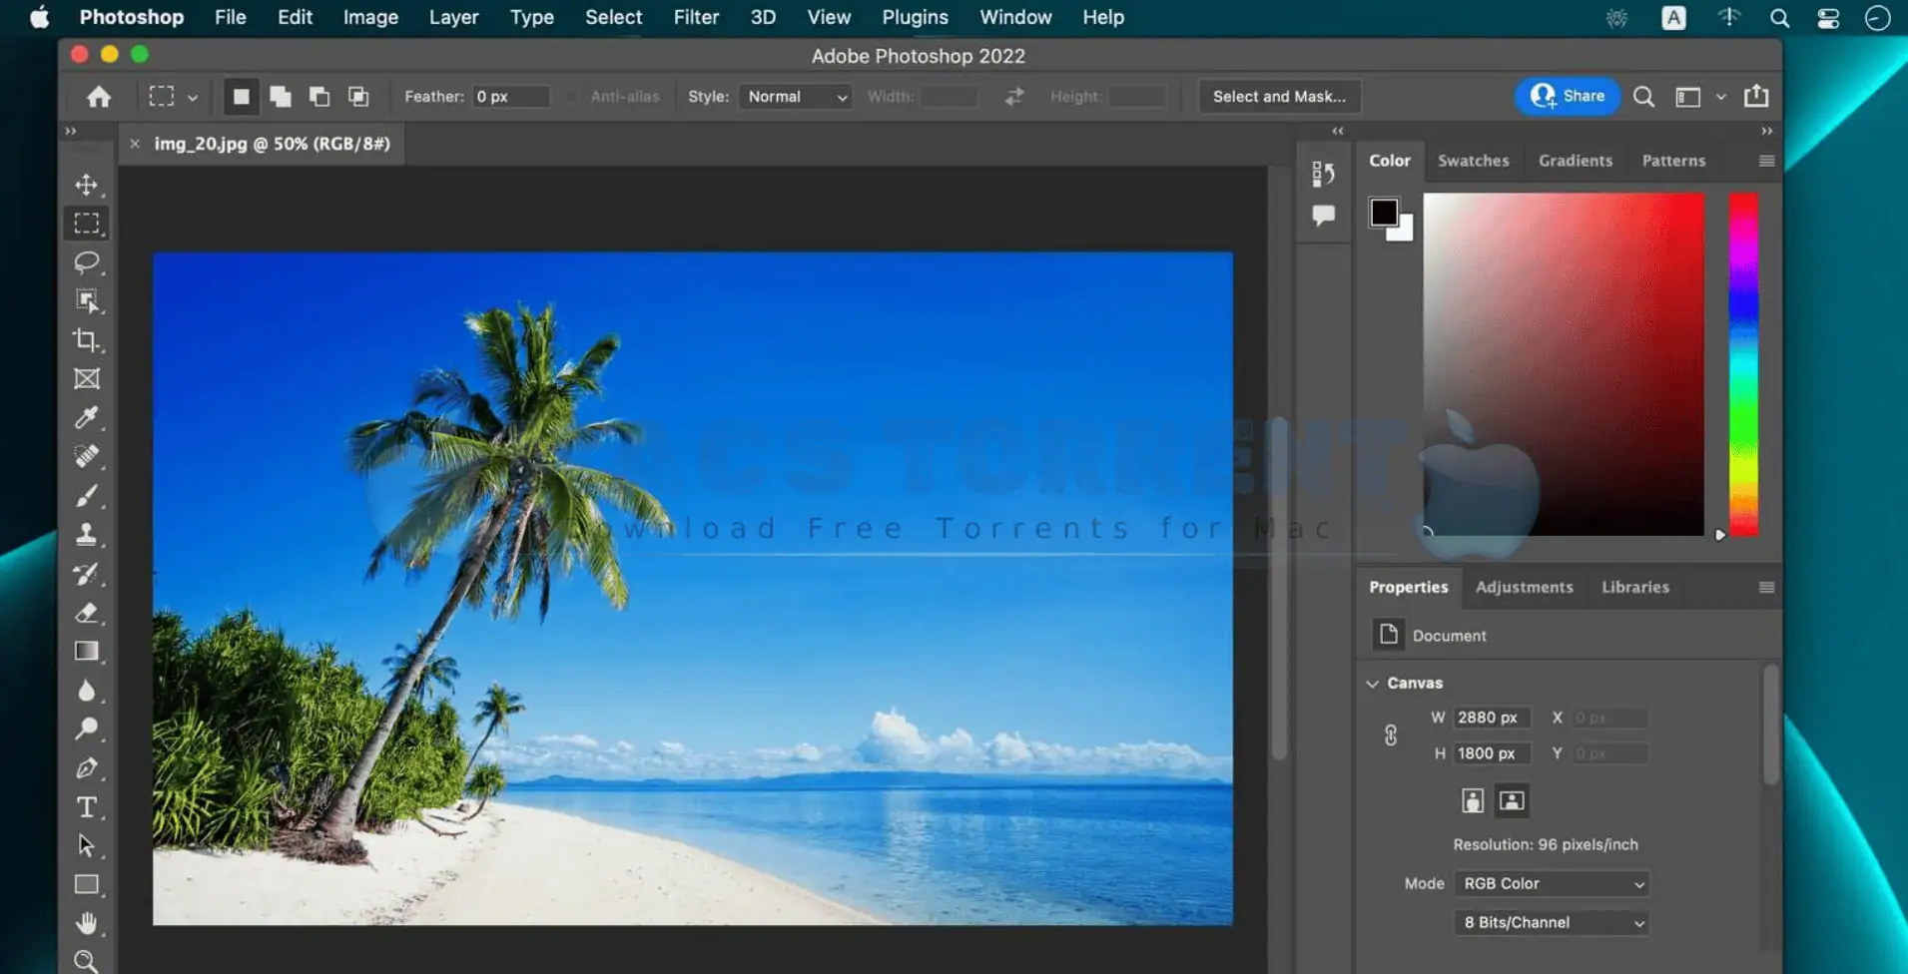
Task: Click inside the color picker field
Action: point(1564,364)
